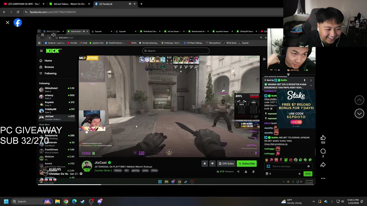367x206 pixels.
Task: Like the reel with the thumbs-up icon
Action: [x=323, y=138]
